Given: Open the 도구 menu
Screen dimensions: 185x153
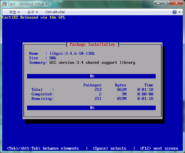Looking at the screenshot, I should [x=32, y=12].
